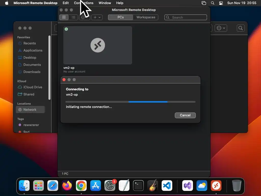Open System Settings from the Dock
Image resolution: width=261 pixels, height=196 pixels.
(x=110, y=186)
